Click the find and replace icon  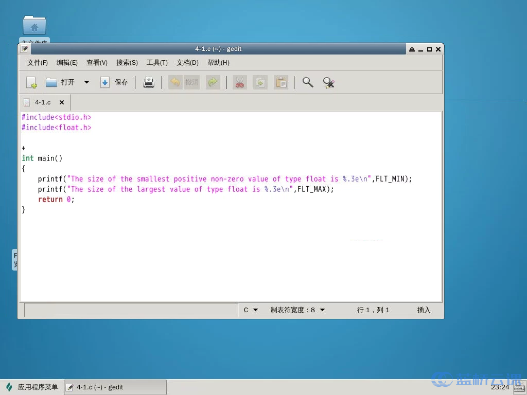tap(329, 82)
